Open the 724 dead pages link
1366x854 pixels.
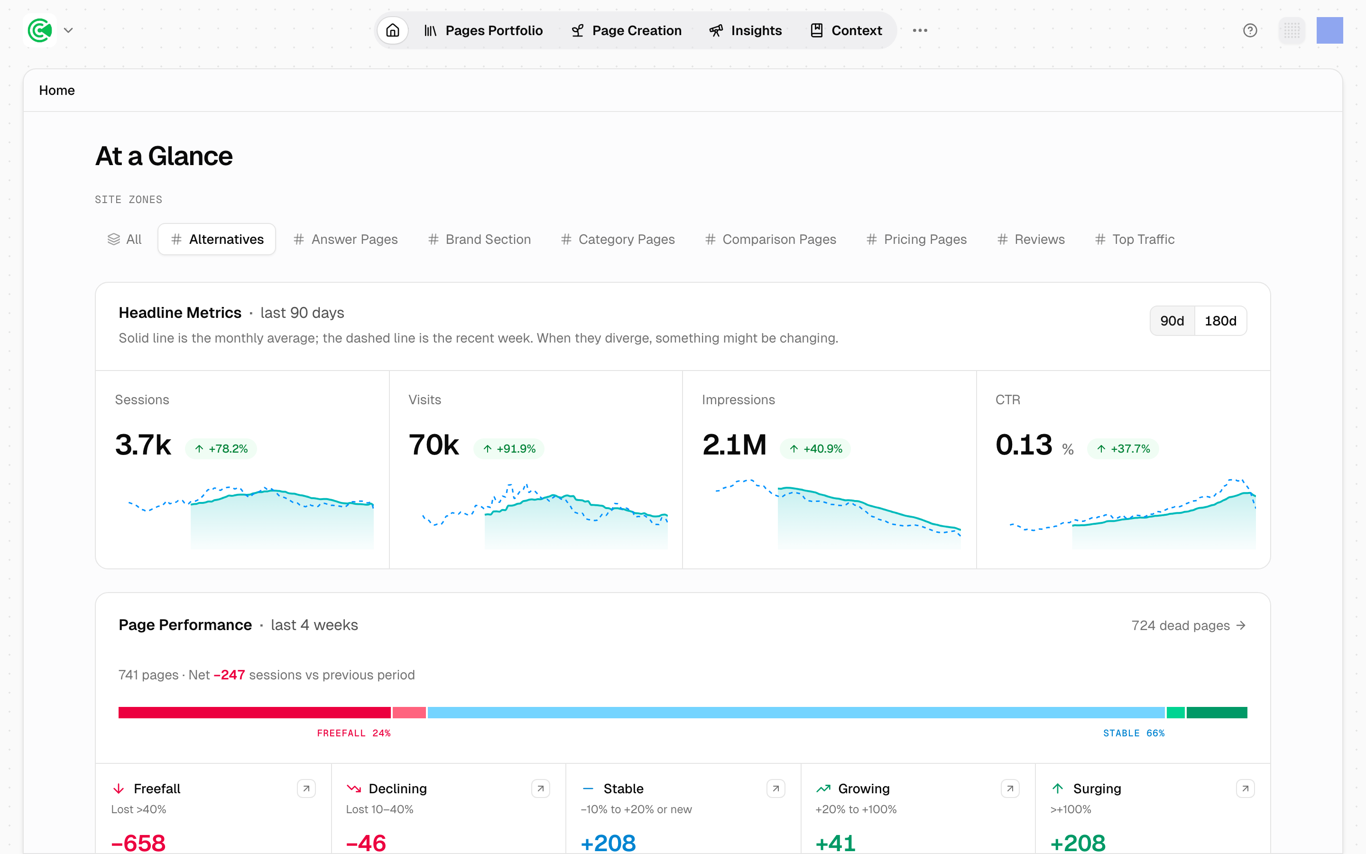[1188, 626]
